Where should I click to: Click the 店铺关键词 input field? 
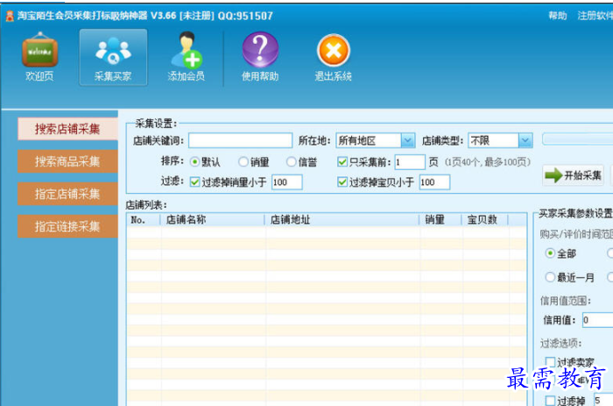point(241,140)
